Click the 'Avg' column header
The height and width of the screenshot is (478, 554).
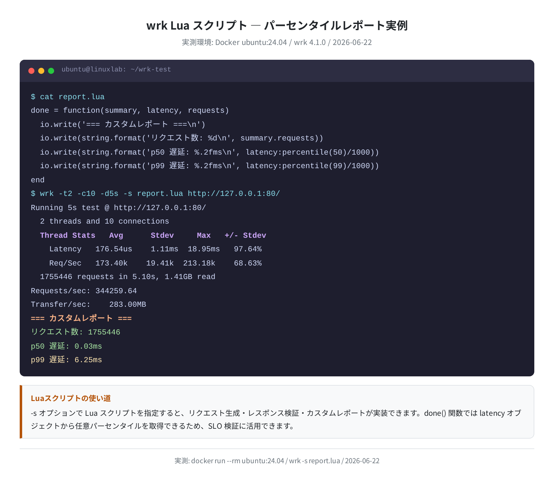[x=116, y=235]
